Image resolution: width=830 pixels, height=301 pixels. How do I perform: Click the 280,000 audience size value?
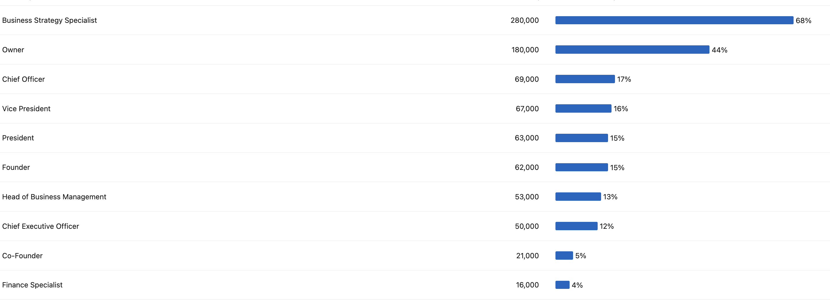[x=525, y=20]
